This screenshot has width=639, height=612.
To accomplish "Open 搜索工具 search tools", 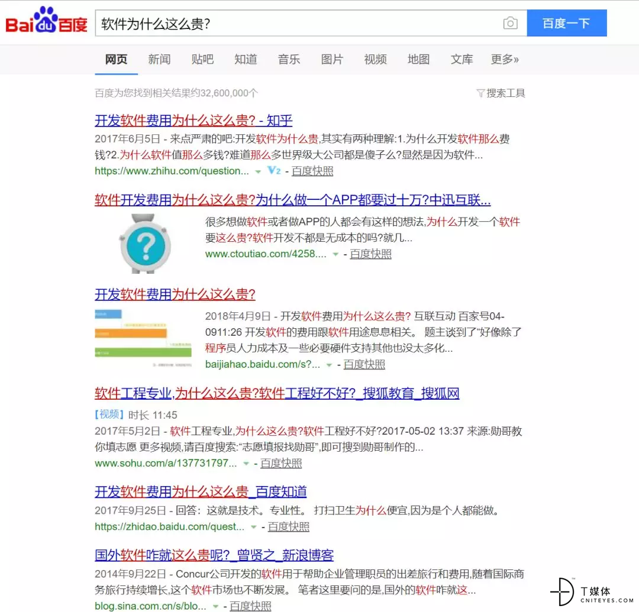I will tap(505, 93).
